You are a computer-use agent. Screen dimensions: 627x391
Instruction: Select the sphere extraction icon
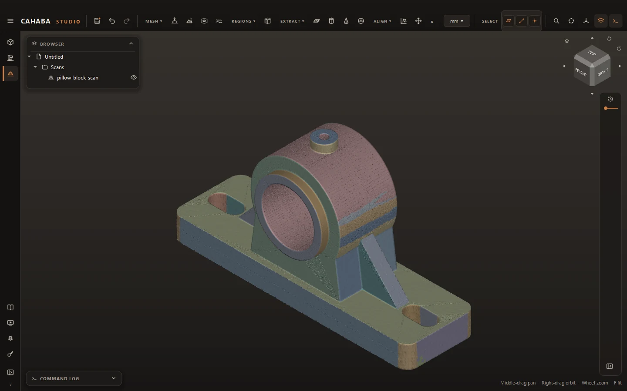(x=361, y=21)
